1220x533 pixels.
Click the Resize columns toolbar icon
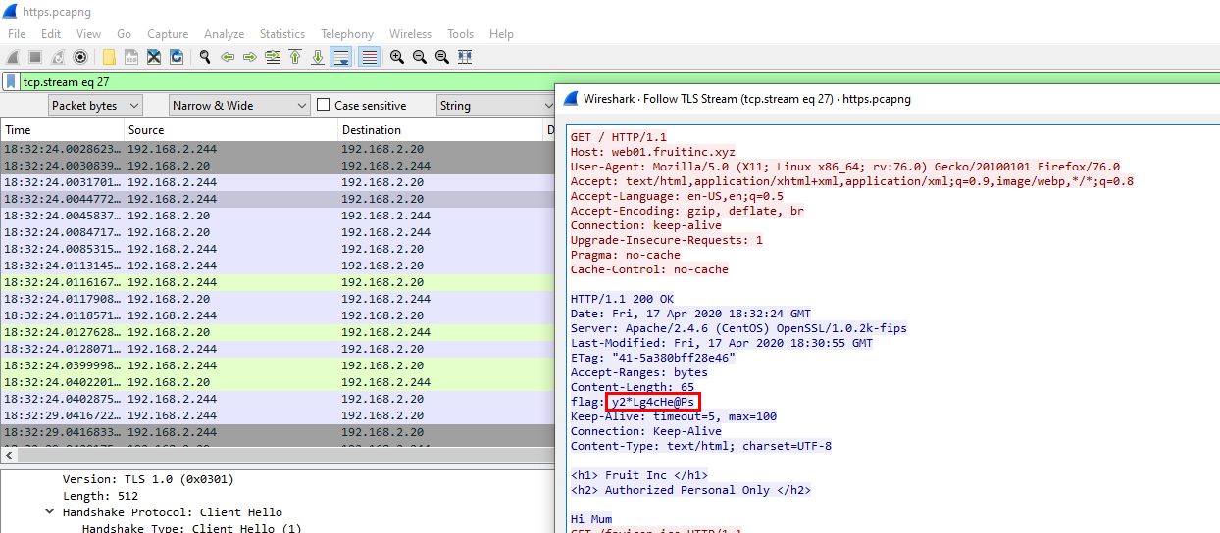coord(465,57)
